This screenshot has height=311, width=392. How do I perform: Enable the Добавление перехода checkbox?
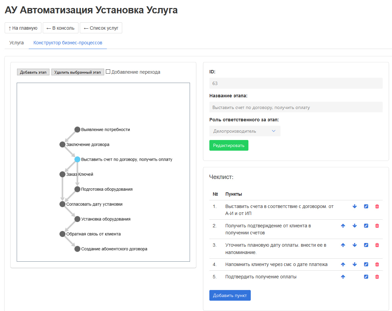coord(108,72)
